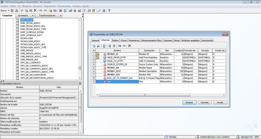The image size is (261, 139).
Task: Open the Transformaciones tab dropdown arrow
Action: (x=61, y=16)
